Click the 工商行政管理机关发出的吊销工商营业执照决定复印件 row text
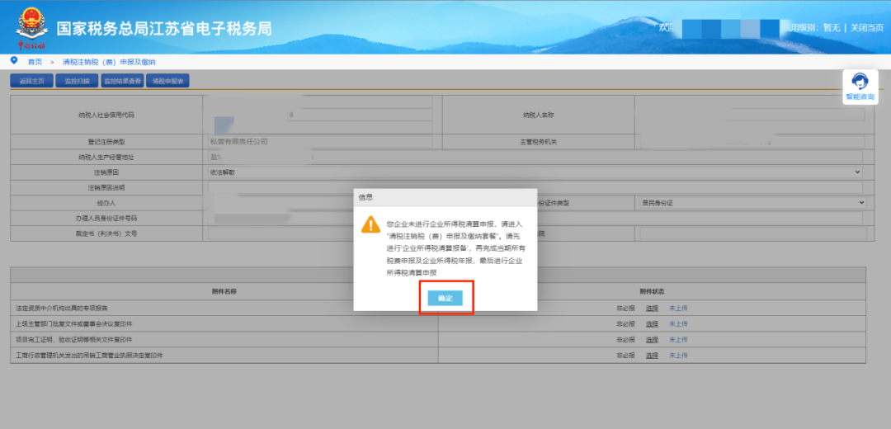The width and height of the screenshot is (891, 429). point(89,355)
